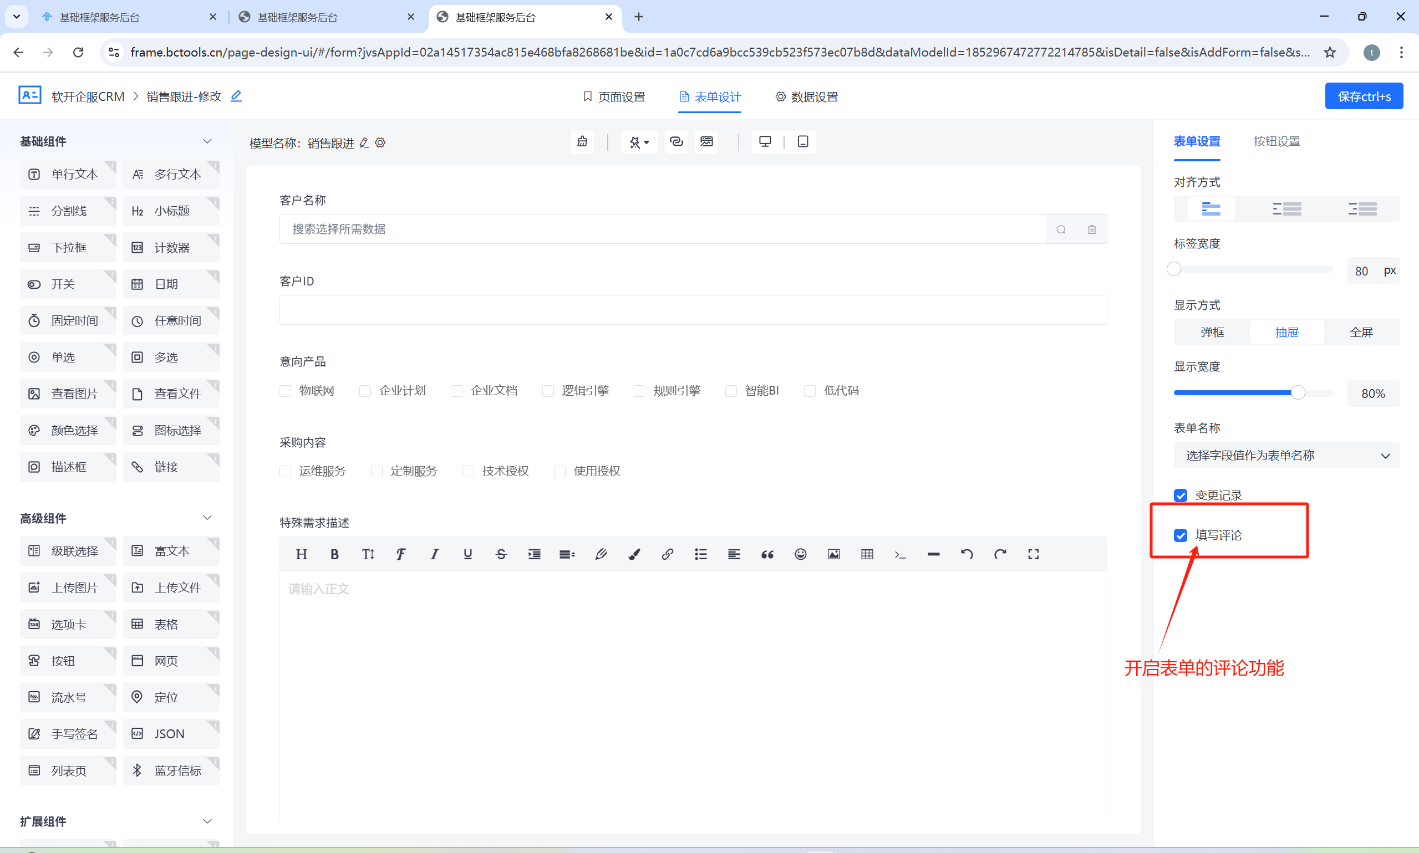Insert code block in rich text editor

pyautogui.click(x=901, y=554)
